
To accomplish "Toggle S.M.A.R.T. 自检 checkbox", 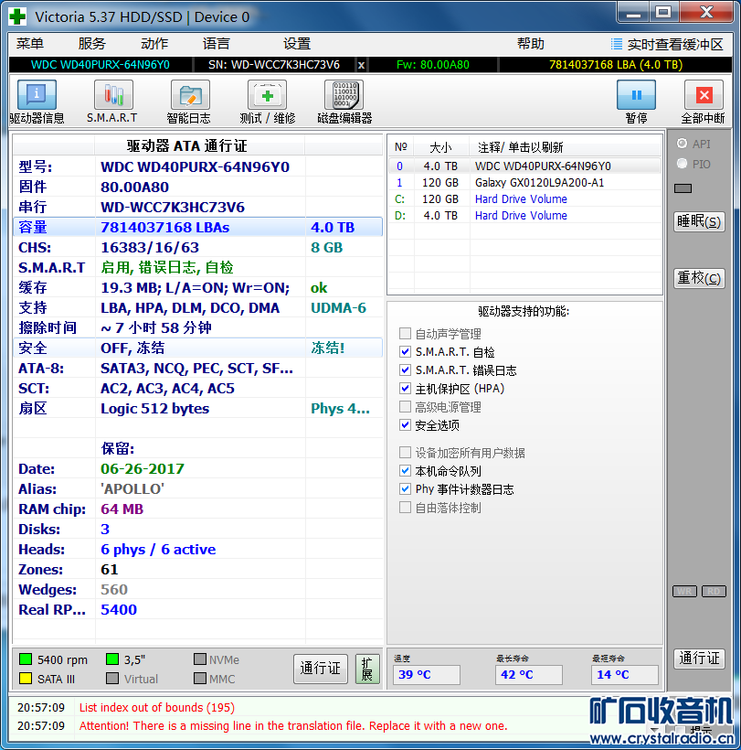I will 405,351.
